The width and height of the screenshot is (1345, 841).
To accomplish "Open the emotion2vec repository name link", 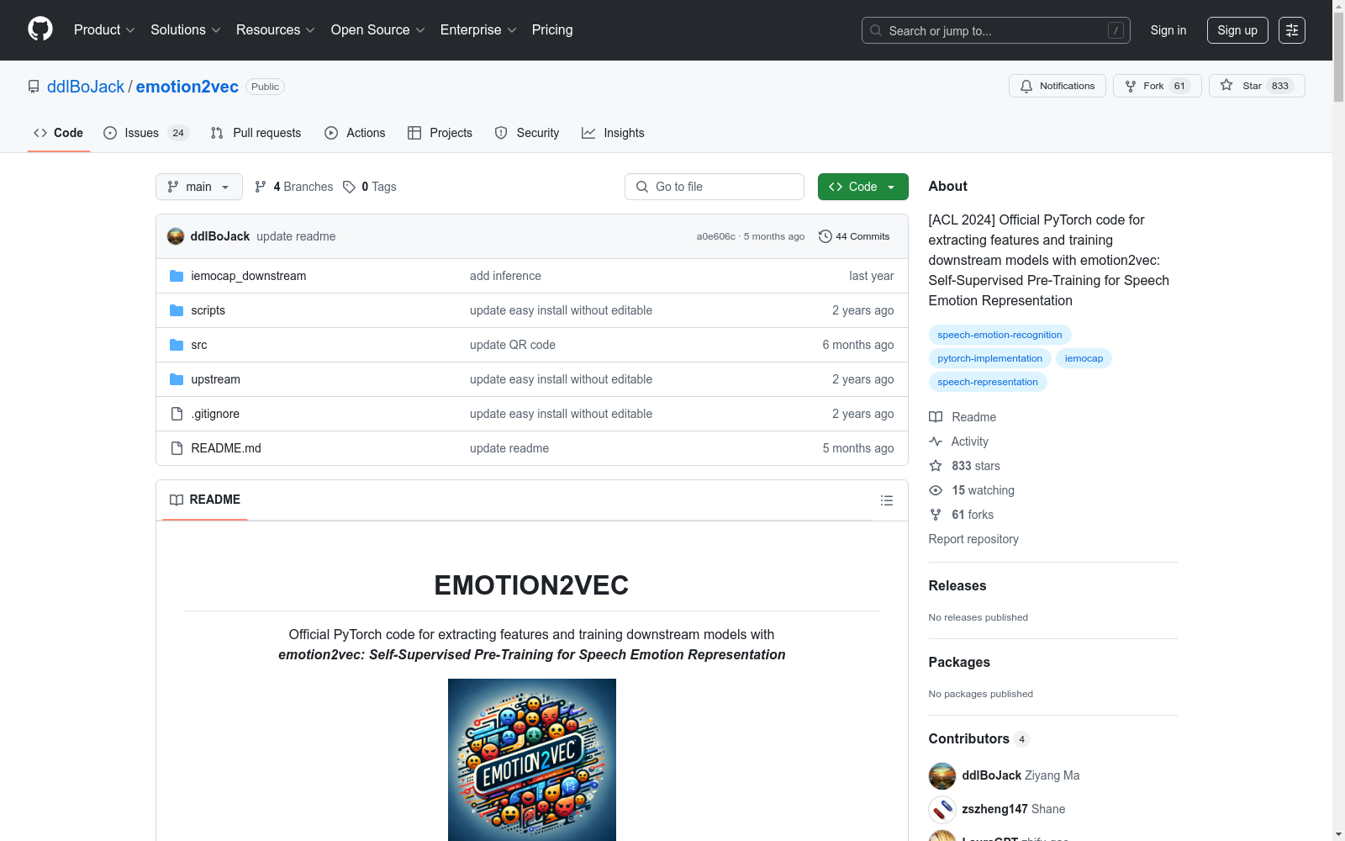I will pos(187,87).
